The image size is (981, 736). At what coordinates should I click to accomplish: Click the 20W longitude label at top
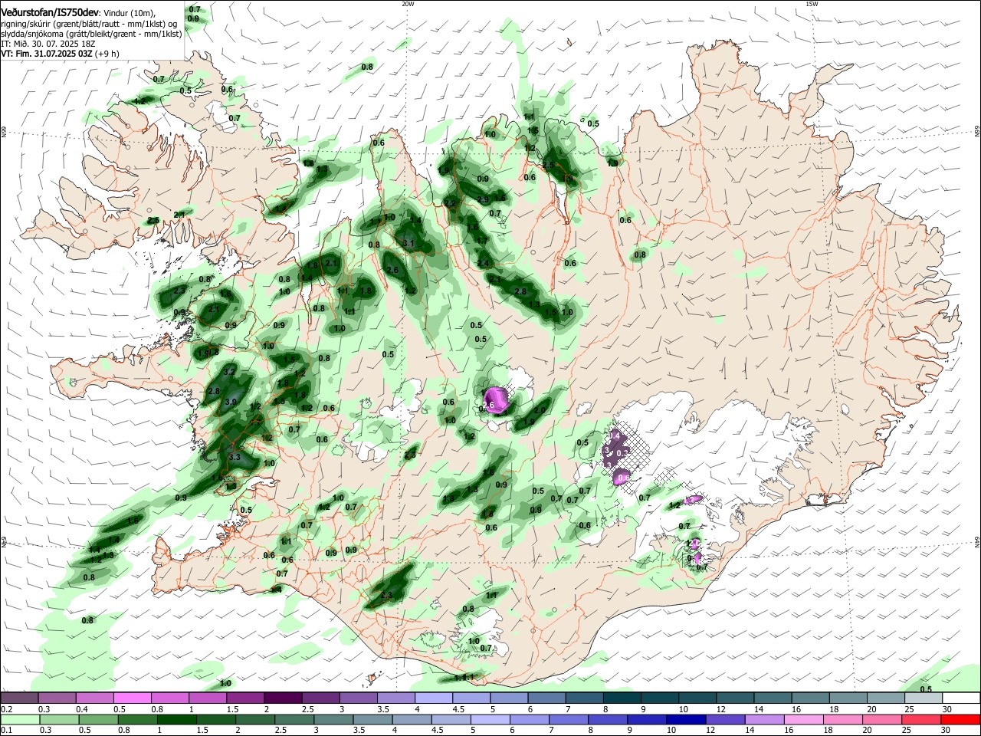(x=408, y=4)
